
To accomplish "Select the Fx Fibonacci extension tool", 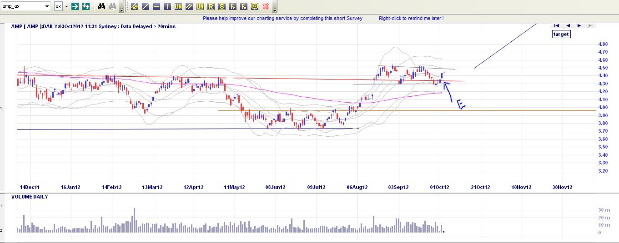I will [244, 6].
